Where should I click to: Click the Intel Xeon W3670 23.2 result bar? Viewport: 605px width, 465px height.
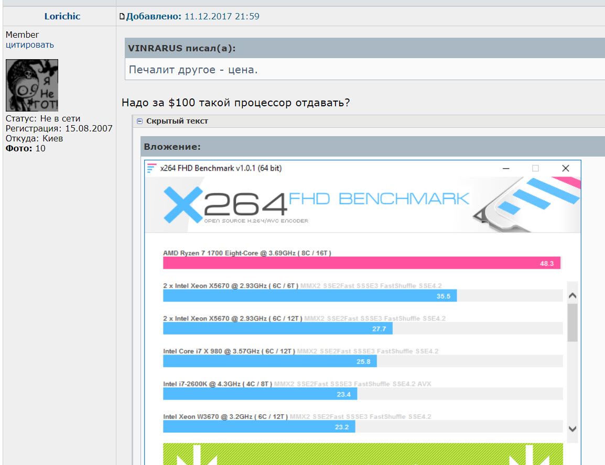[x=259, y=427]
